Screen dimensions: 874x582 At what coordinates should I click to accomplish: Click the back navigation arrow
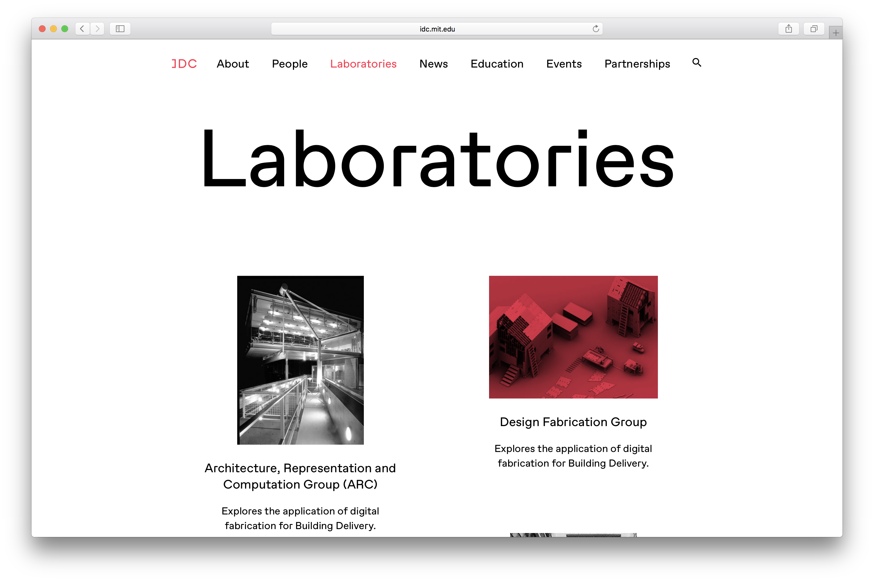click(82, 29)
